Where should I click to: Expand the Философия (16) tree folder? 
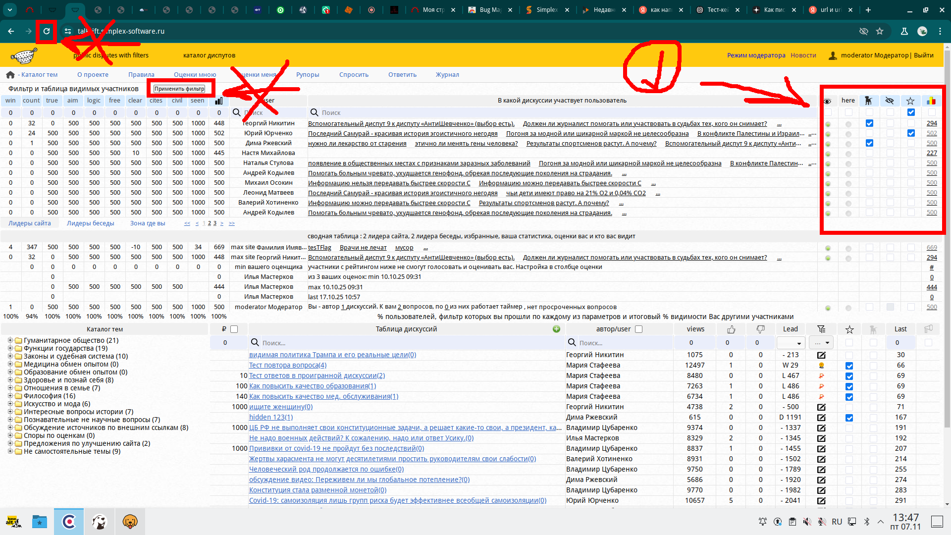point(10,396)
